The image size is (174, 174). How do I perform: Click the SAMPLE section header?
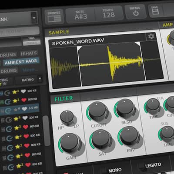coord(59,32)
